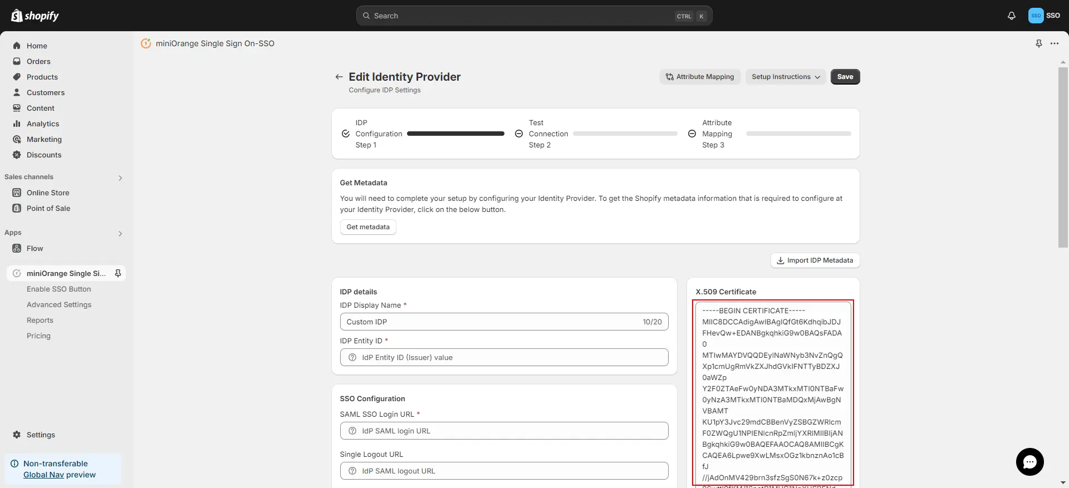The height and width of the screenshot is (488, 1069).
Task: Click the Point of Sale icon
Action: pyautogui.click(x=17, y=208)
